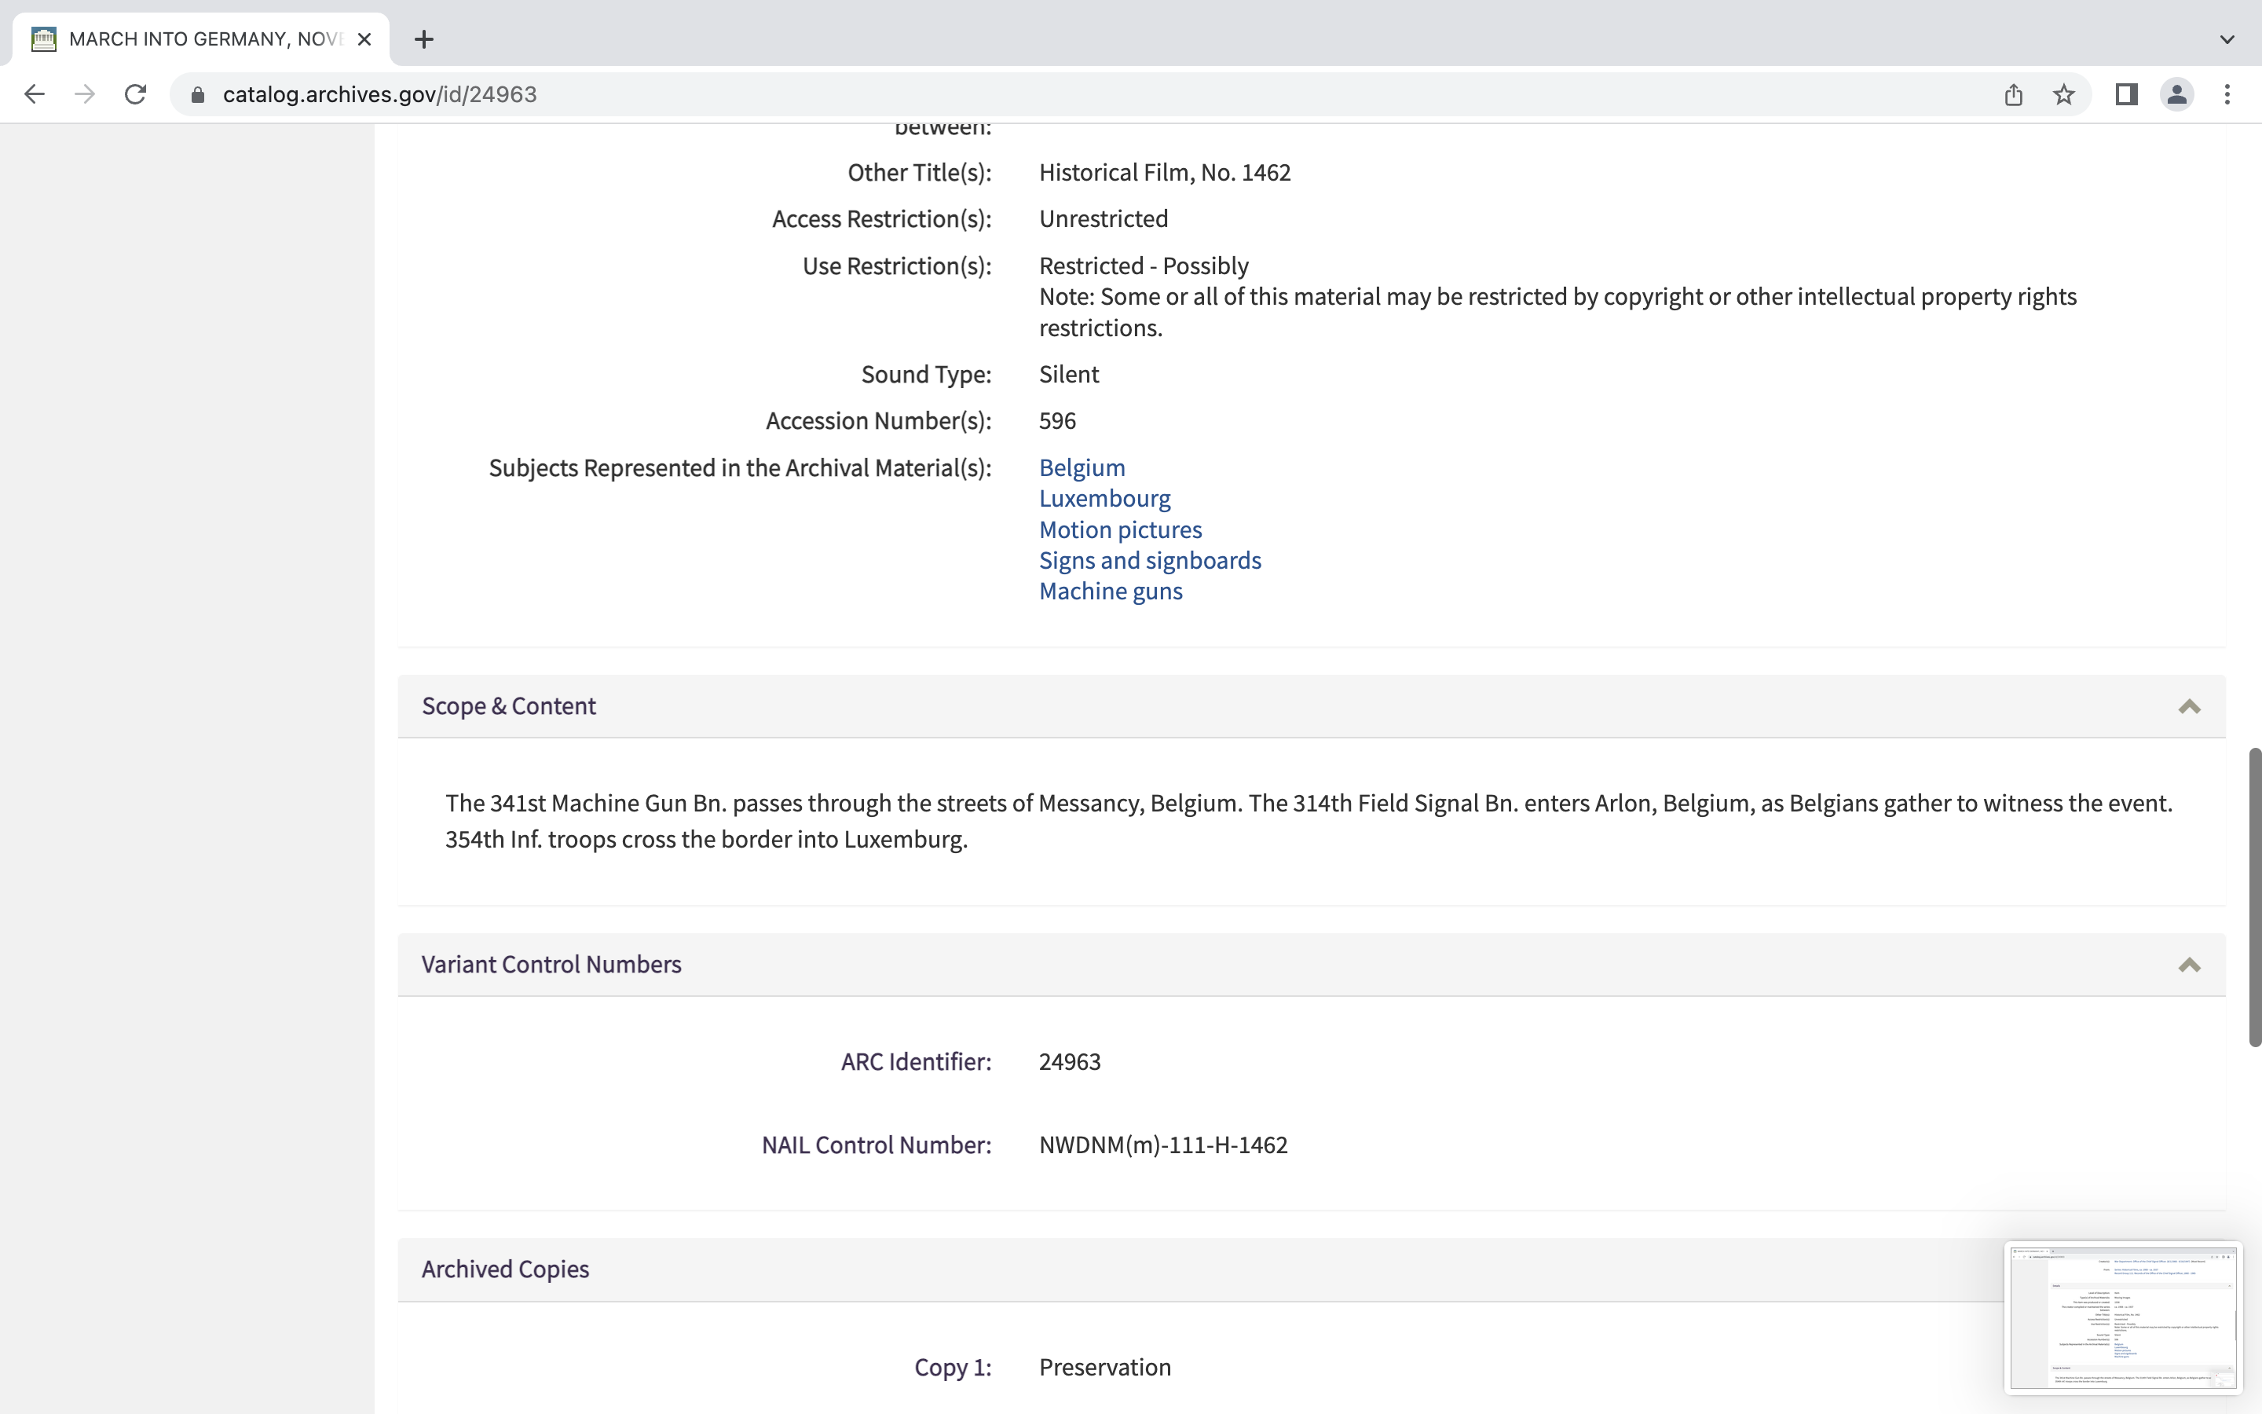This screenshot has height=1414, width=2262.
Task: Bookmark this page with star icon
Action: 2064,94
